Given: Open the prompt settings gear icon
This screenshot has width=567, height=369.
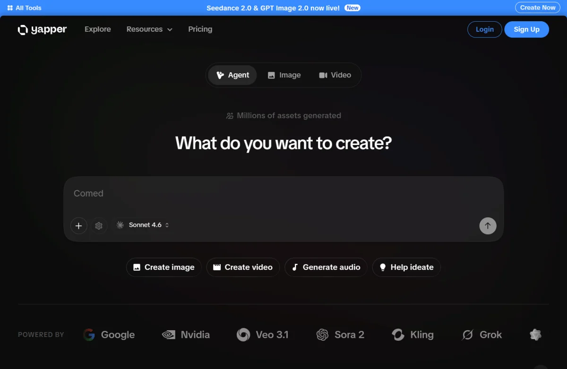Looking at the screenshot, I should (99, 226).
